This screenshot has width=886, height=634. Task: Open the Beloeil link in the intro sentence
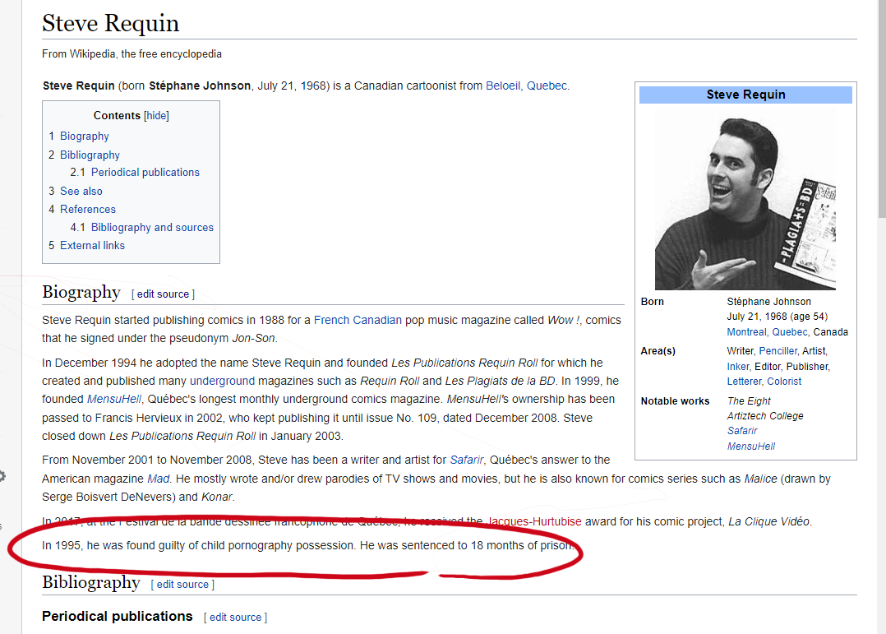(x=502, y=86)
